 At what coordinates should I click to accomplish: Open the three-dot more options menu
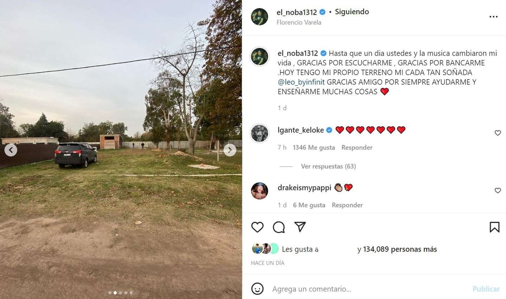493,17
